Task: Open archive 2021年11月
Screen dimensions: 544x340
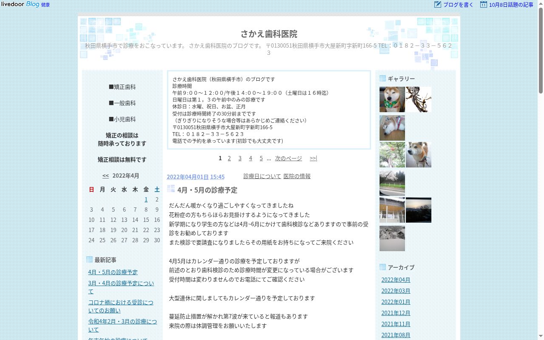Action: click(396, 324)
